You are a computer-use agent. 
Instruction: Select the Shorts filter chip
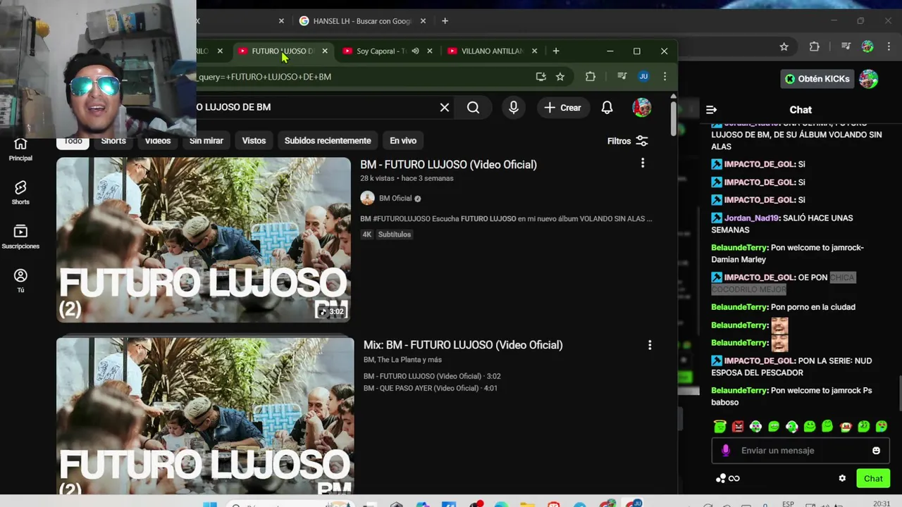113,141
